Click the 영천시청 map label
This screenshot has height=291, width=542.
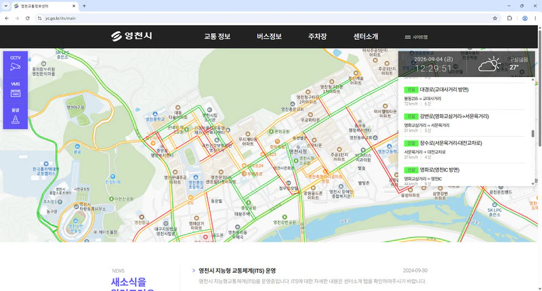click(298, 152)
